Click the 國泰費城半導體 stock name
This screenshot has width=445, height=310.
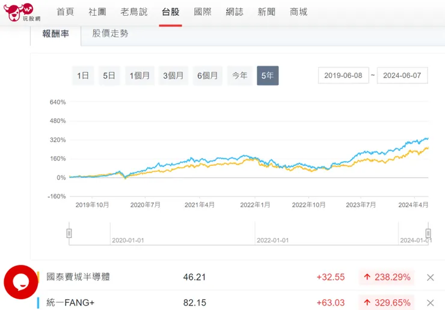[78, 277]
